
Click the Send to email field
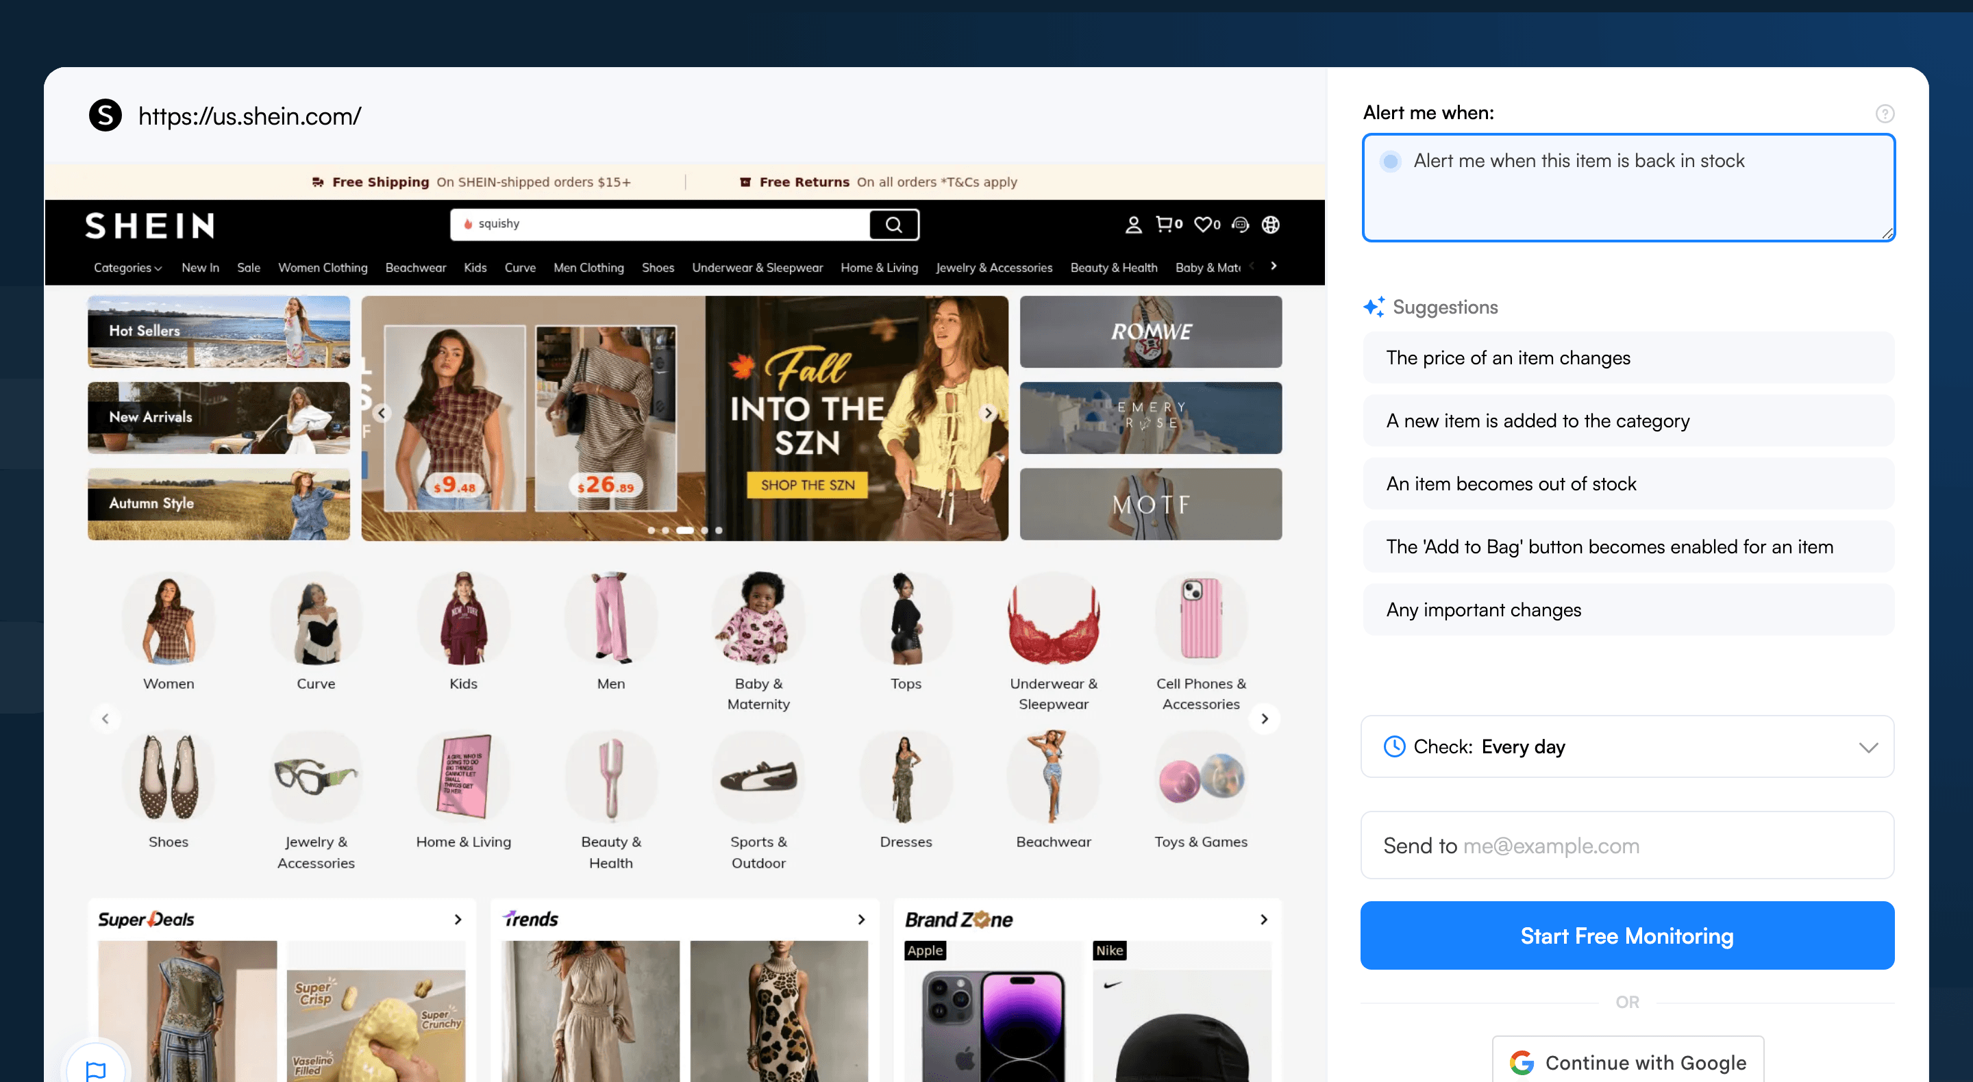[1627, 845]
